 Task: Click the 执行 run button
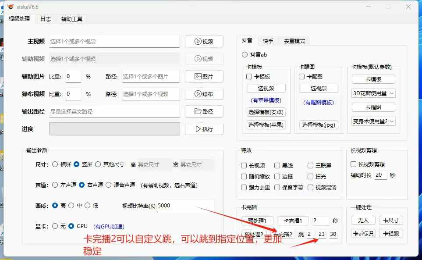pos(204,129)
